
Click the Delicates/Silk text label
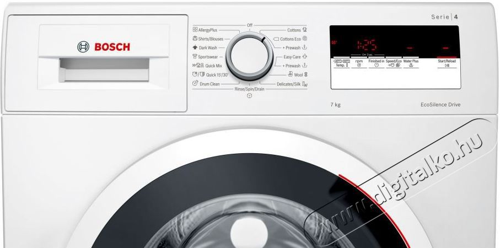pos(288,84)
